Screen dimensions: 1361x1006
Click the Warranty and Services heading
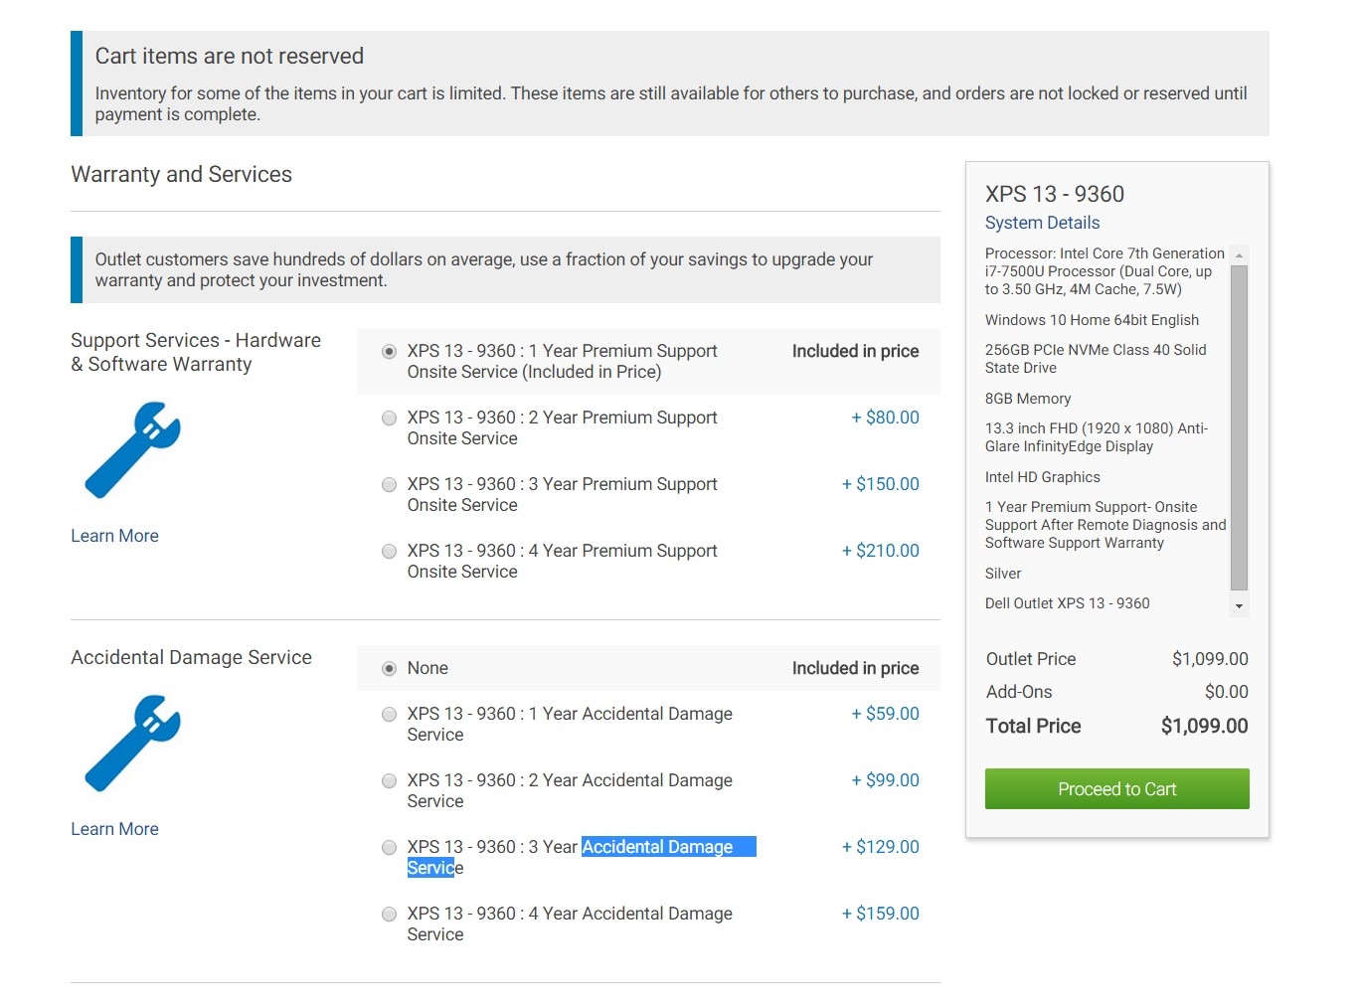pyautogui.click(x=182, y=175)
